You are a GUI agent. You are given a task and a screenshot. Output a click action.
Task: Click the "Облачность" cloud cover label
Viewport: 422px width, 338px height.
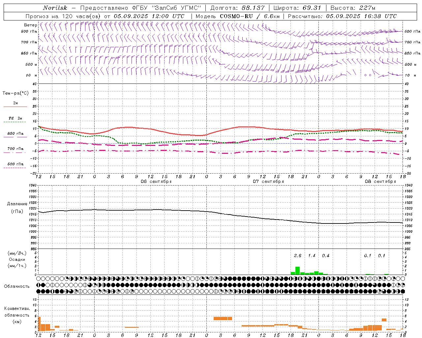17,287
